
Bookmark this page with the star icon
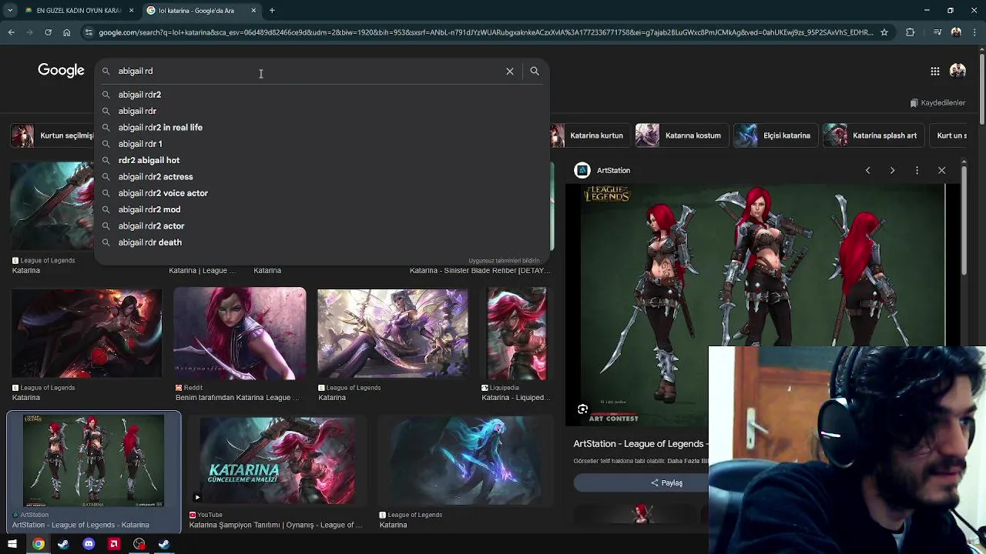[884, 32]
